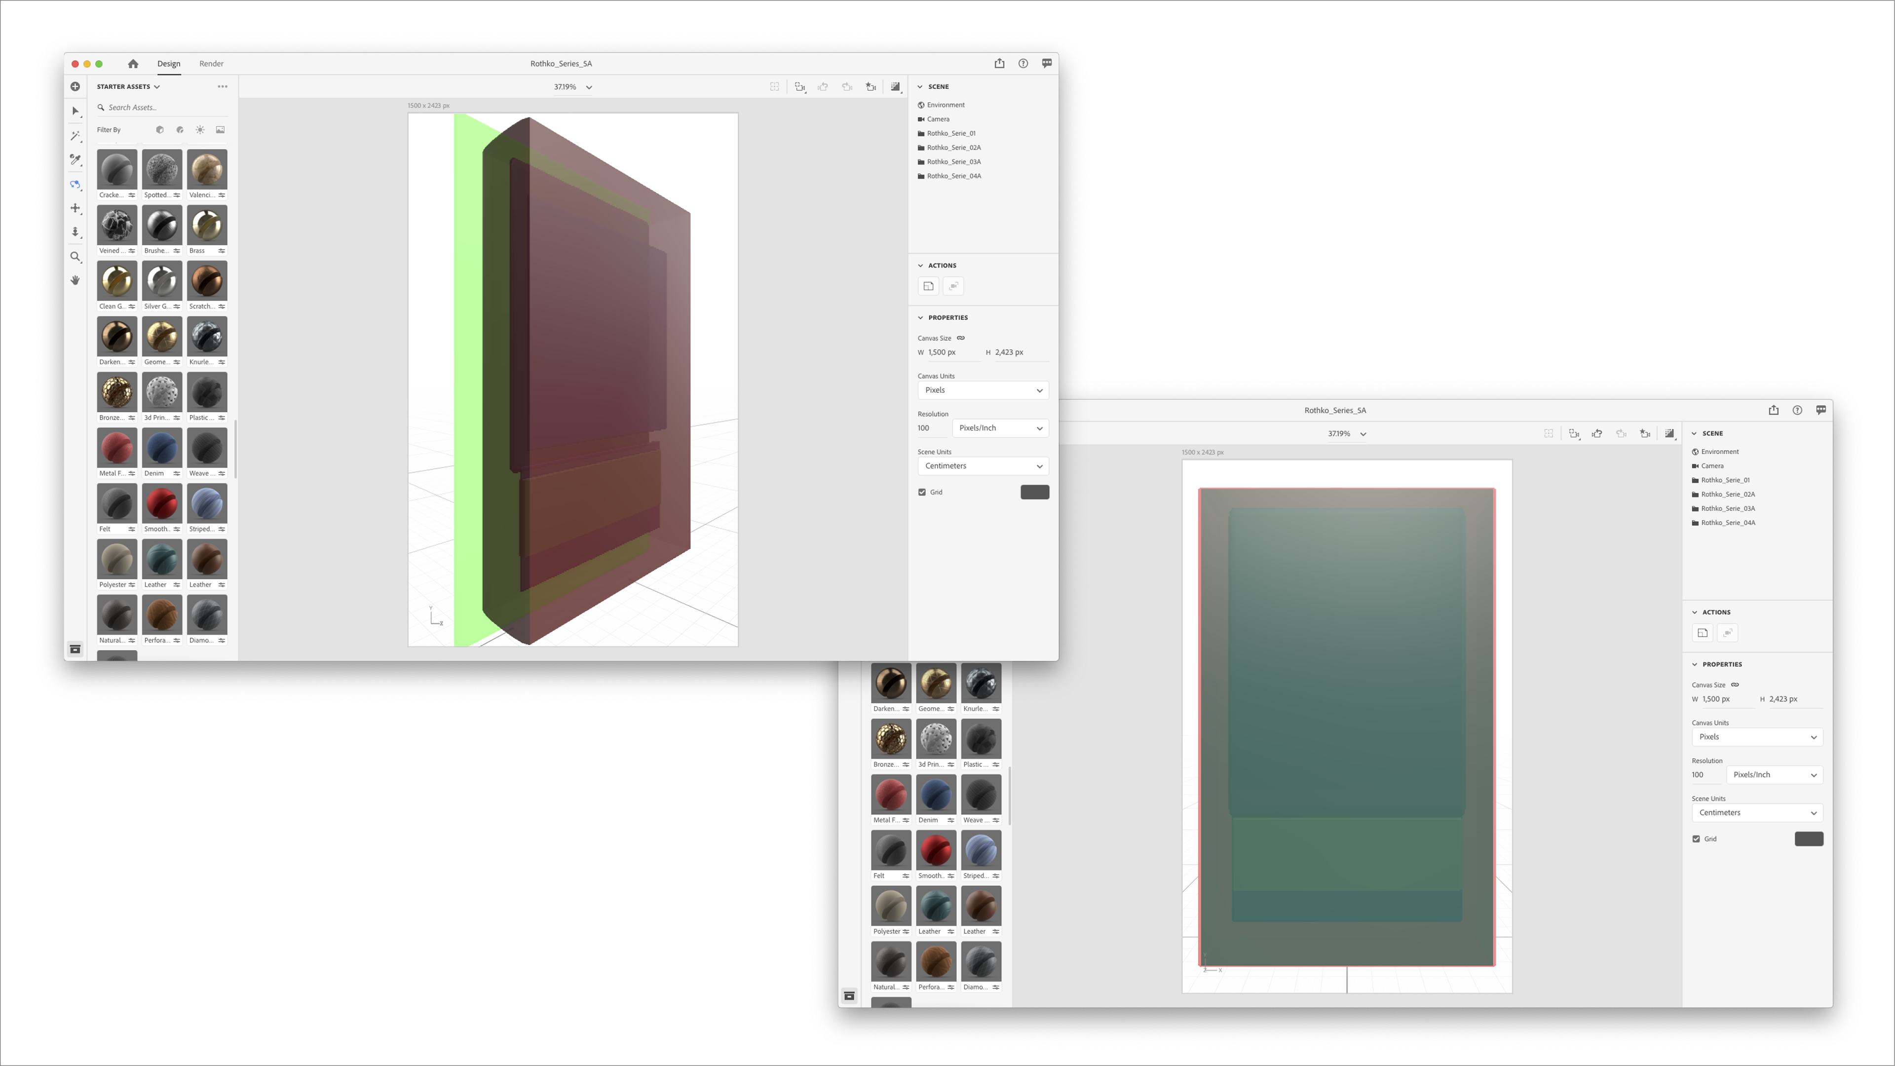Viewport: 1895px width, 1066px height.
Task: Select the Denim material thumbnail in front window
Action: (x=162, y=447)
